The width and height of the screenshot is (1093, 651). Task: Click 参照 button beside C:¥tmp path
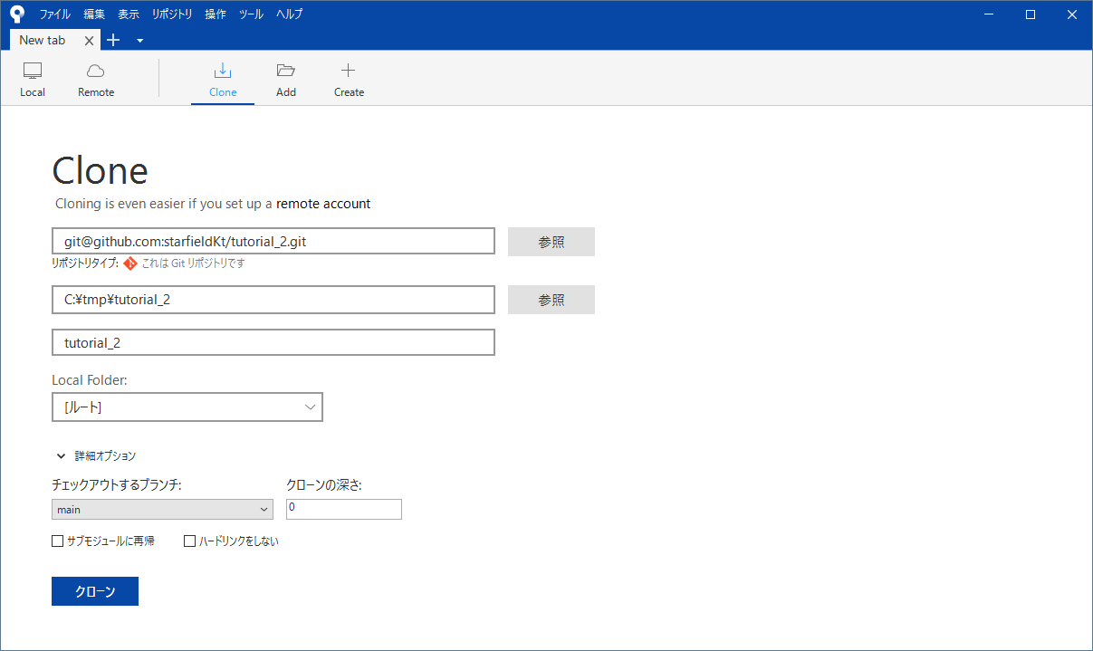tap(551, 300)
